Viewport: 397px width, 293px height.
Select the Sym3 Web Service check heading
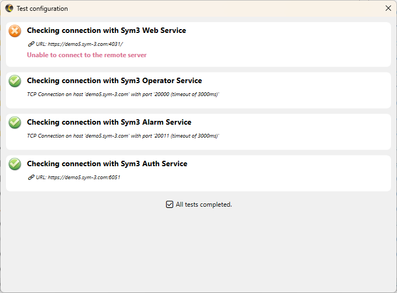tap(106, 31)
